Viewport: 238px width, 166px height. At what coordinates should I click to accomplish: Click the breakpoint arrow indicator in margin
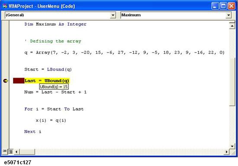tap(6, 81)
